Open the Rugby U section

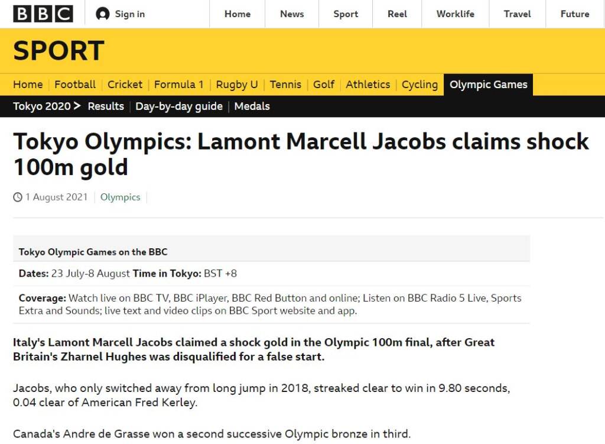tap(236, 85)
